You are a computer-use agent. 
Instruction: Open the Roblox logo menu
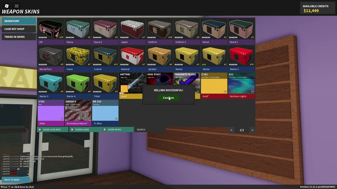point(7,6)
